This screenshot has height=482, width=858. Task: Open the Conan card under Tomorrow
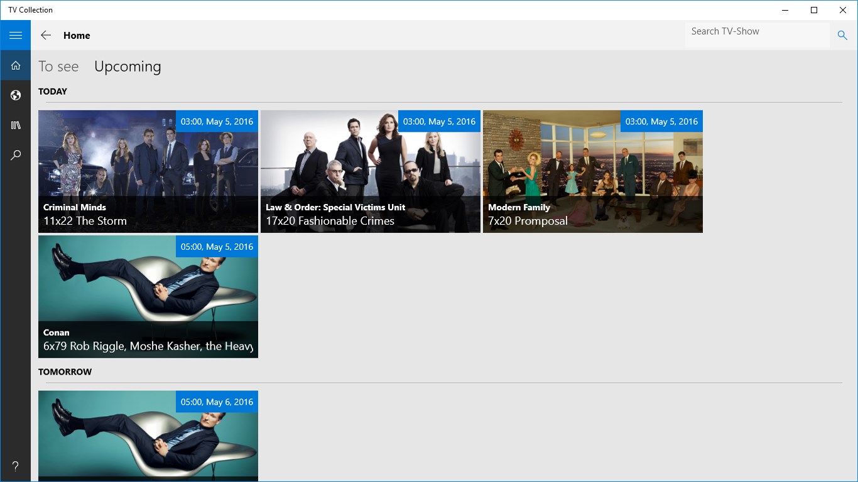148,436
